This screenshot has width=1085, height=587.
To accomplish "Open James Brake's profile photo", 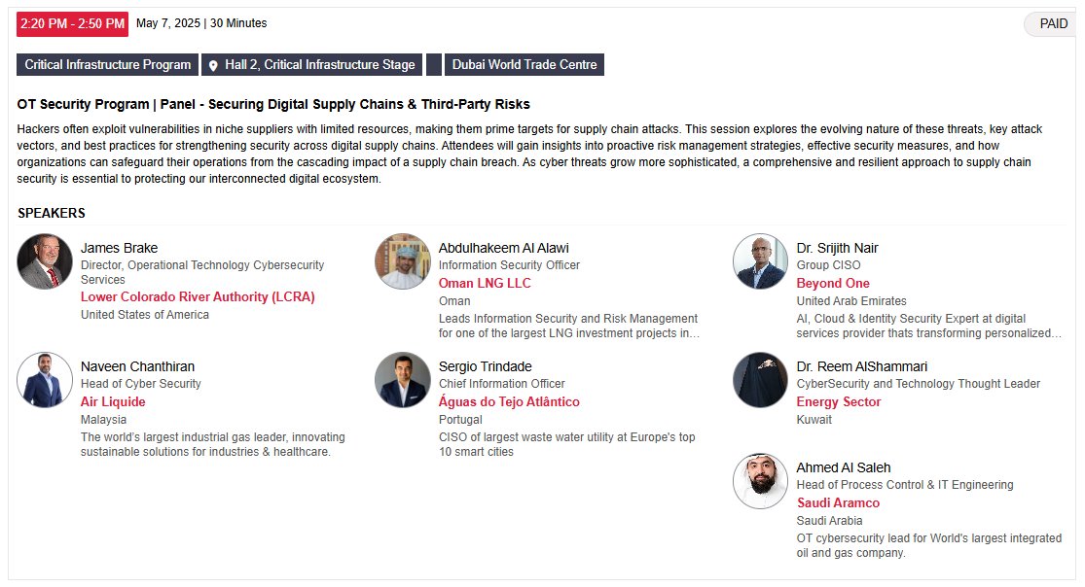I will (x=45, y=261).
